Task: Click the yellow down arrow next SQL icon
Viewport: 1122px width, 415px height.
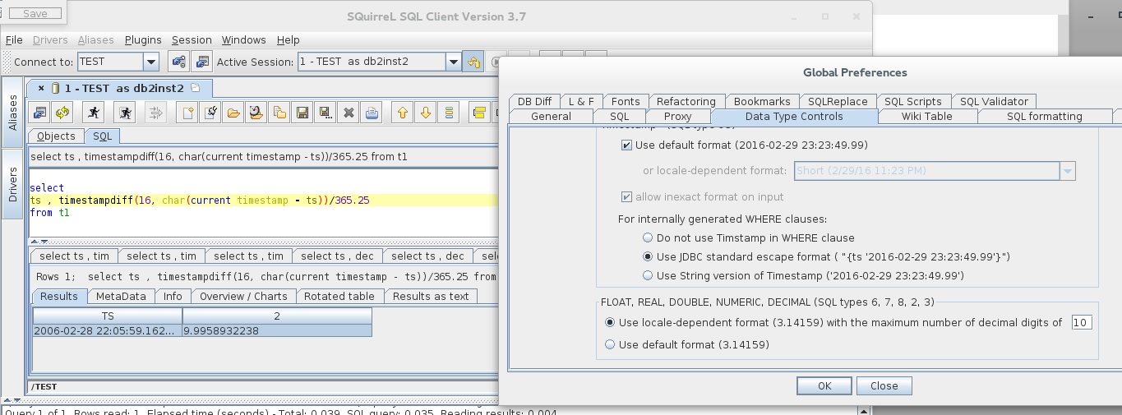Action: pos(426,113)
